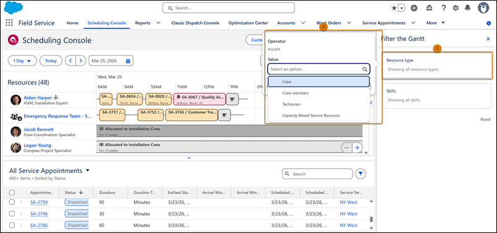Screen dimensions: 497x233
Task: Open NY West territory in SA-2799 row
Action: (348, 202)
